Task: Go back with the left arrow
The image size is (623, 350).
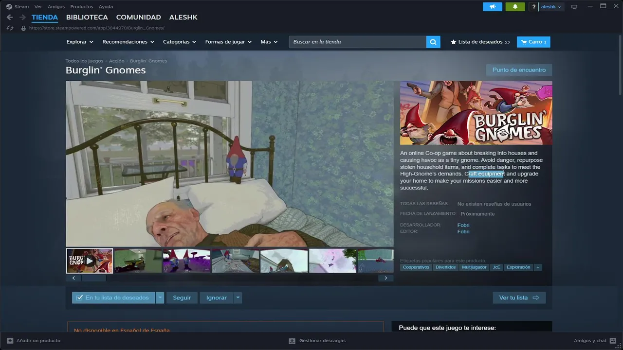Action: 10,17
